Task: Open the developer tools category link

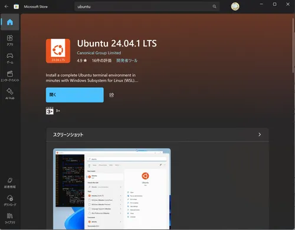Action: click(127, 61)
